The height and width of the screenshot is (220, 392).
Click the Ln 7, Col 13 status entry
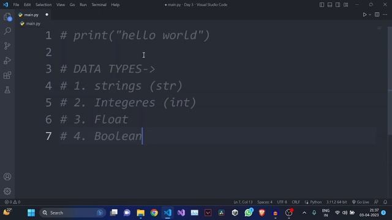pyautogui.click(x=243, y=202)
